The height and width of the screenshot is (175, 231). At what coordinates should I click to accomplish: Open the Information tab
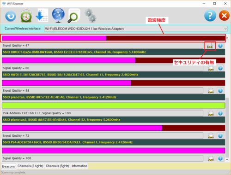click(x=79, y=166)
